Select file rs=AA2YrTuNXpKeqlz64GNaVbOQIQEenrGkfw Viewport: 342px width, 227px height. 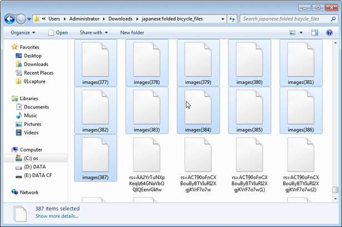point(147,164)
